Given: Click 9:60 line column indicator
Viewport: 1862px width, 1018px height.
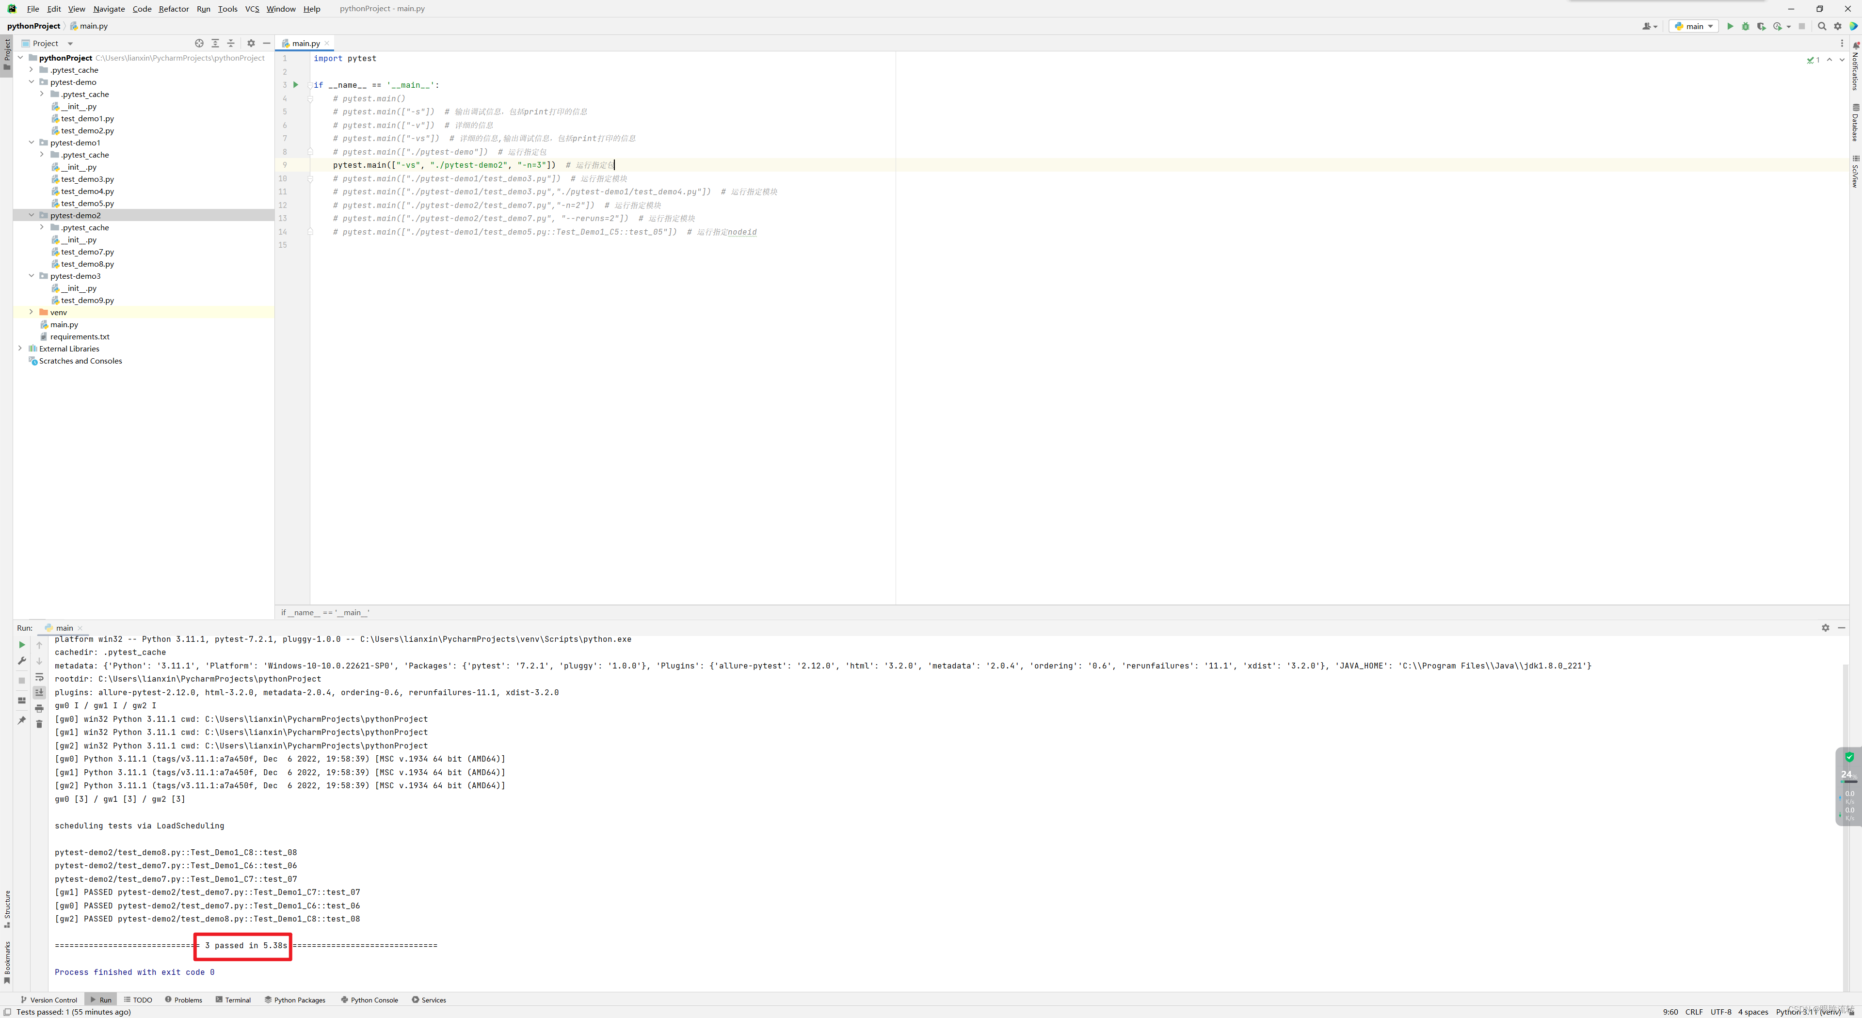Looking at the screenshot, I should [x=1669, y=1012].
